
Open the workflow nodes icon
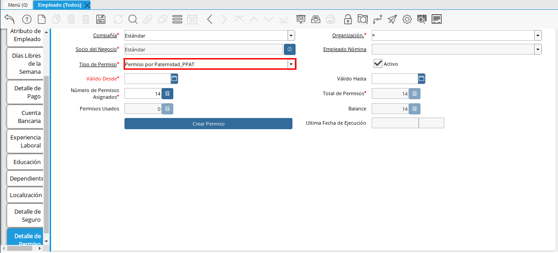(x=378, y=19)
